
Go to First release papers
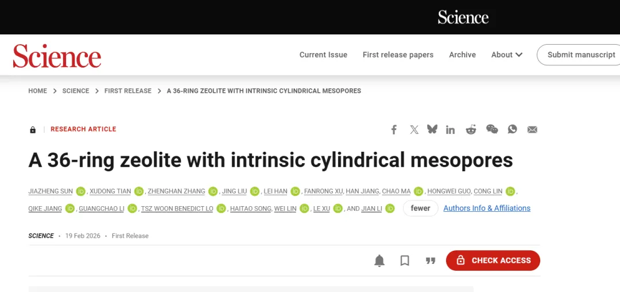point(398,55)
